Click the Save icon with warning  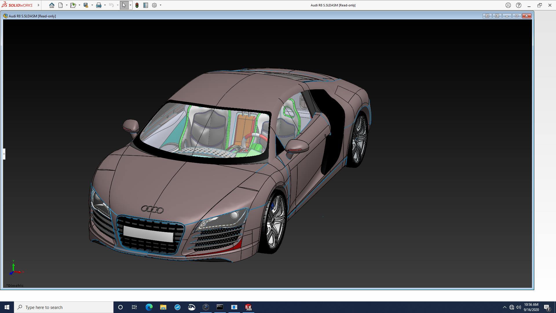coord(86,5)
